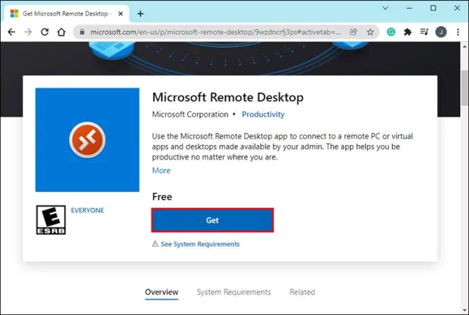
Task: Go back to the previous page
Action: tap(12, 32)
